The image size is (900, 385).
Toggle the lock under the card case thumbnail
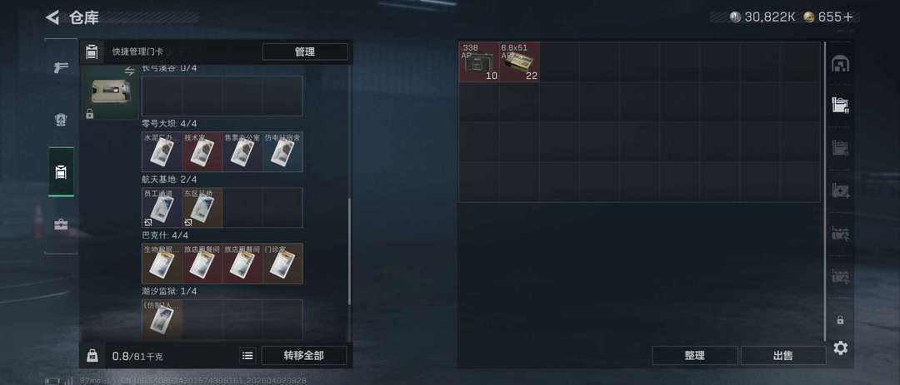[x=89, y=114]
